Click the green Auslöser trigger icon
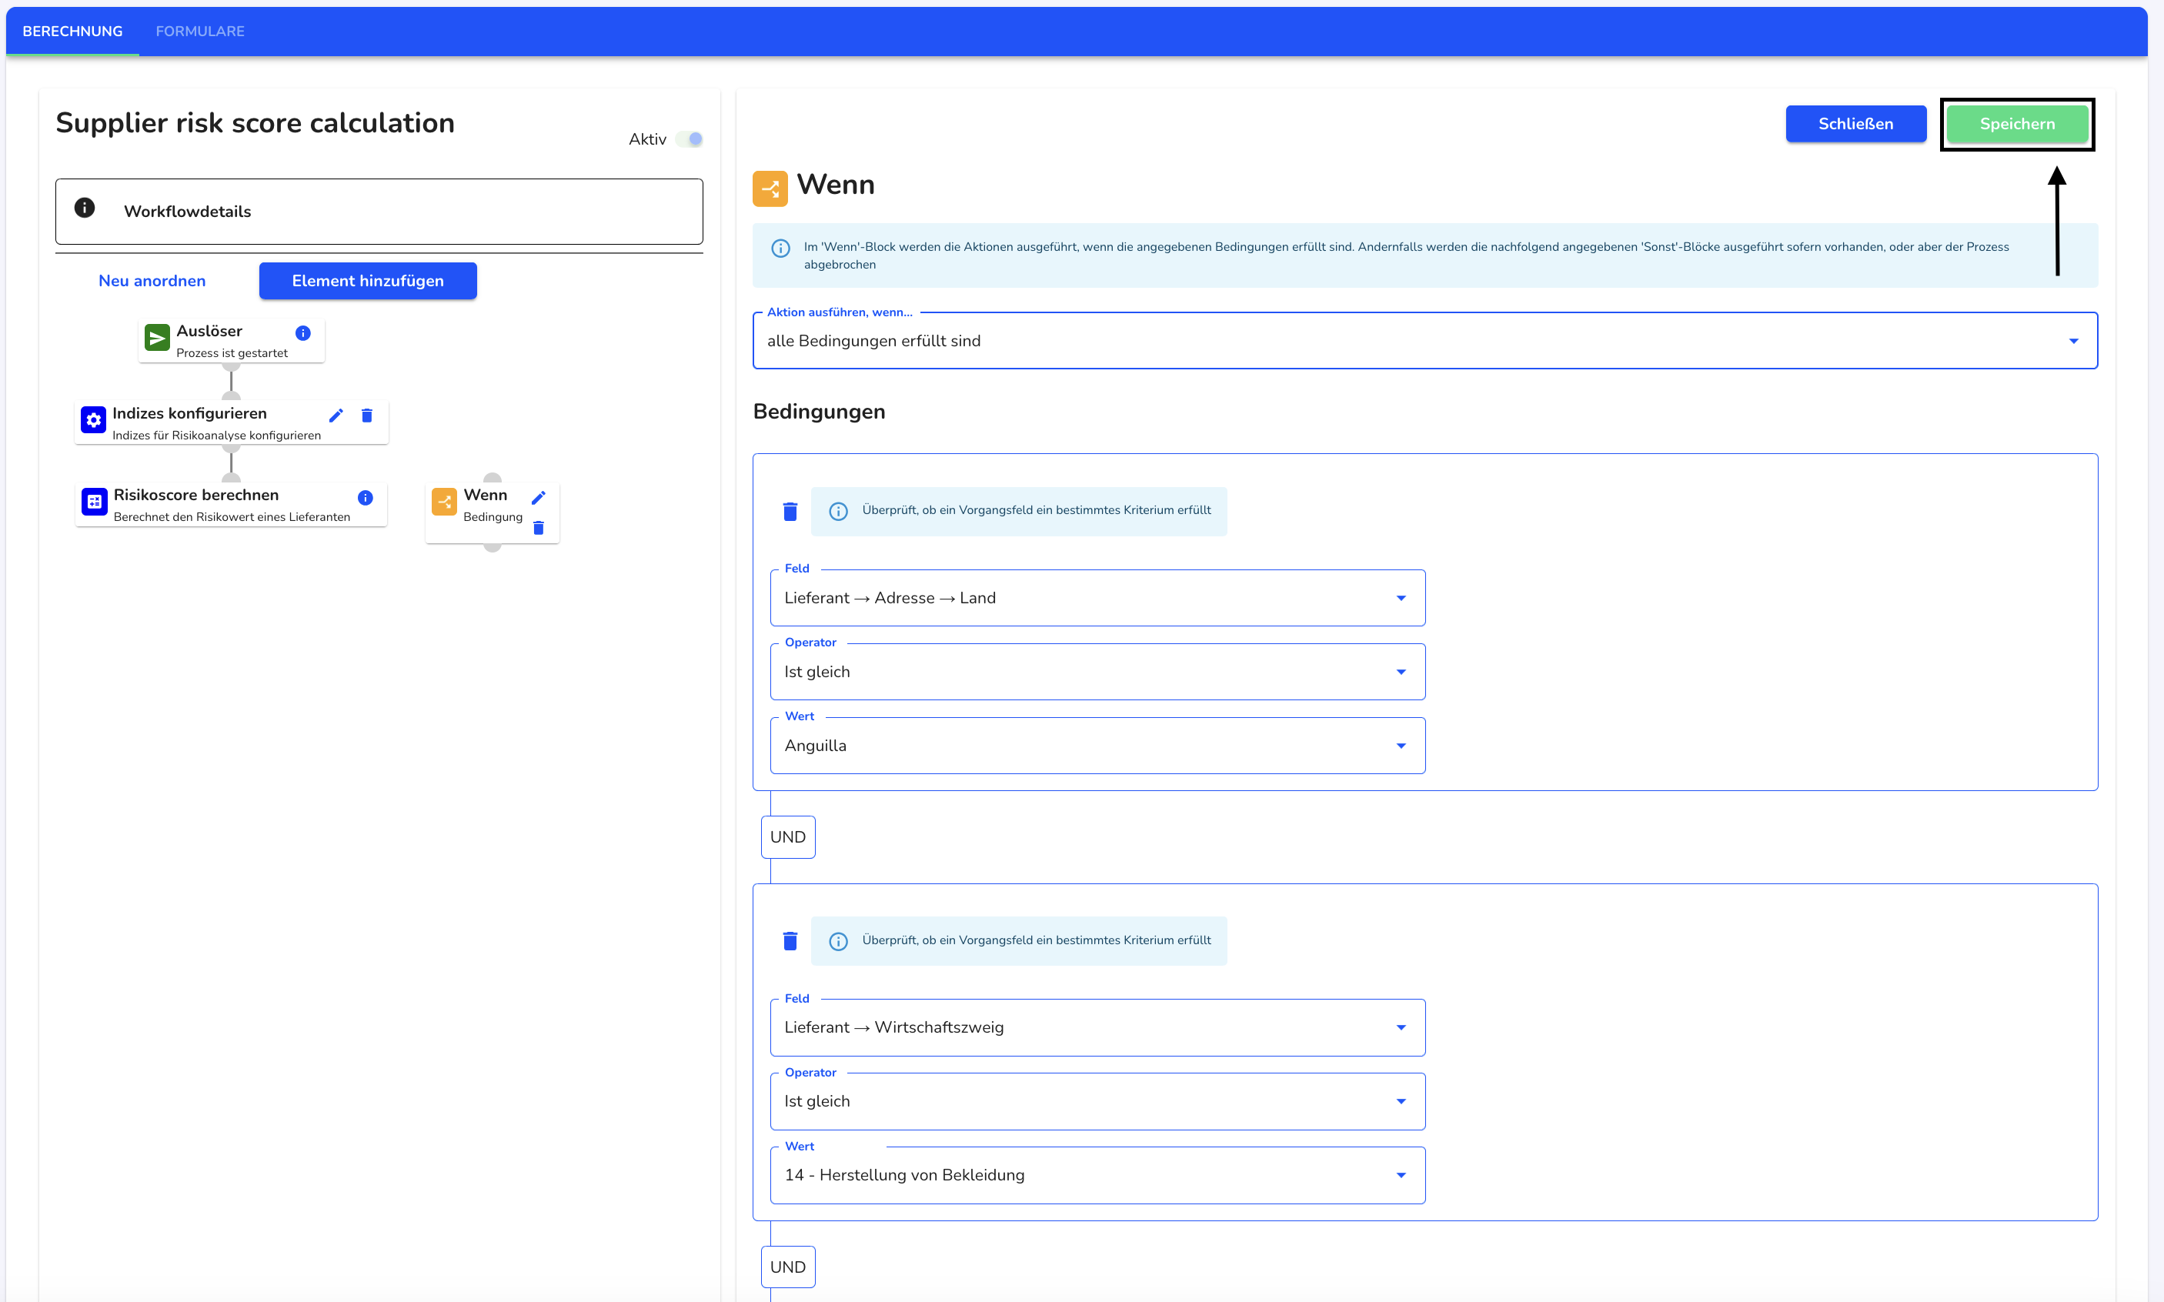The height and width of the screenshot is (1302, 2164). click(157, 339)
